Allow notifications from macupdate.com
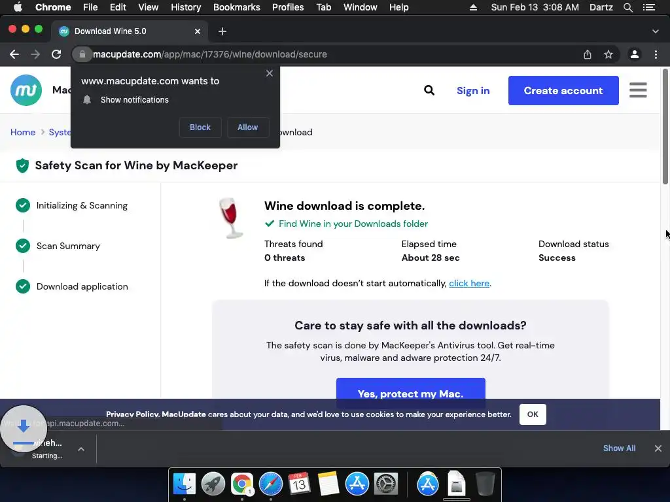Viewport: 670px width, 502px height. (248, 127)
